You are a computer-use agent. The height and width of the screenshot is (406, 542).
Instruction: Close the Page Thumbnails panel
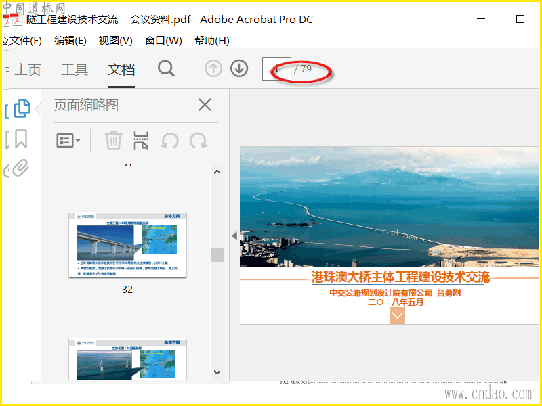tap(205, 105)
